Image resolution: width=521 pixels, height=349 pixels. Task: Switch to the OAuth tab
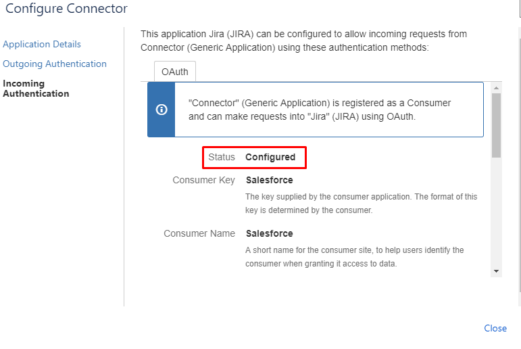click(x=175, y=72)
